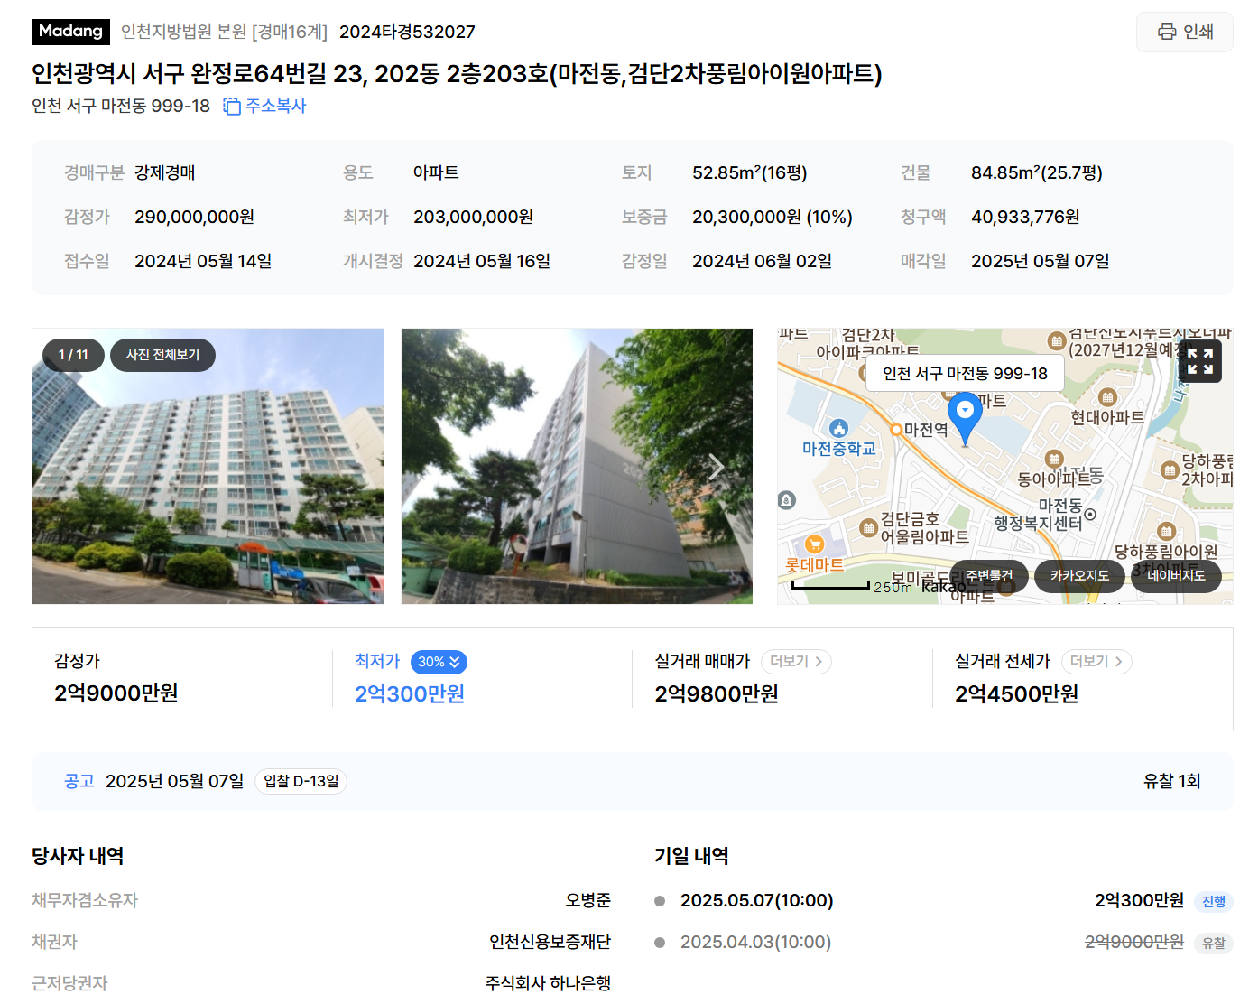
Task: Click the 2억300만원 blue minimum price
Action: pyautogui.click(x=410, y=693)
